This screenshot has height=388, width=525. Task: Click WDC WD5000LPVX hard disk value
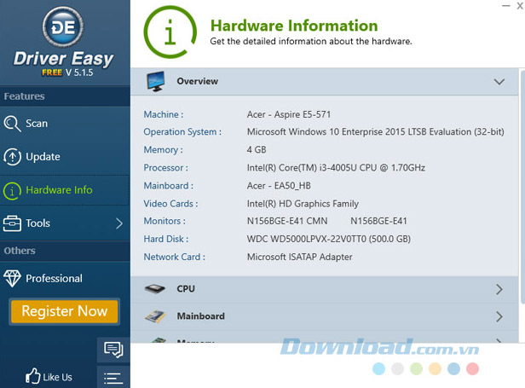coord(328,240)
